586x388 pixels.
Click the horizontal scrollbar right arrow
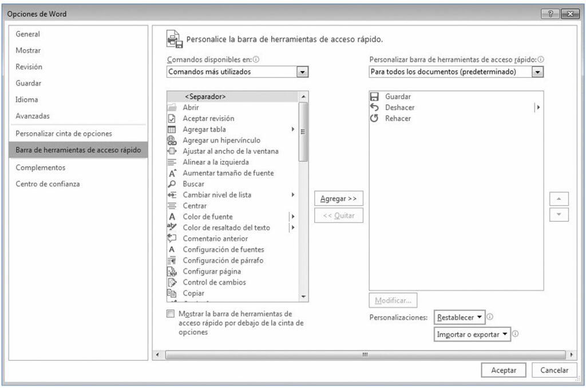point(572,354)
